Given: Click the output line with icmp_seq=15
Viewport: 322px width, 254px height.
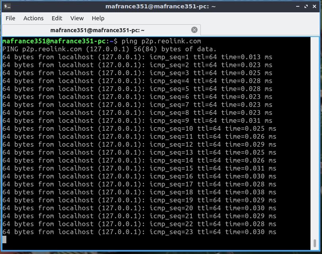Looking at the screenshot, I should [139, 169].
